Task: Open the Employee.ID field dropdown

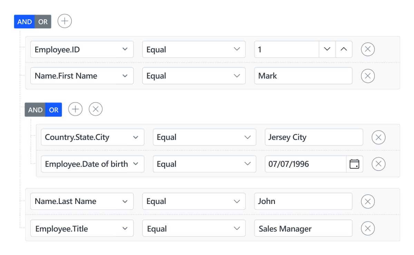Action: pyautogui.click(x=125, y=49)
